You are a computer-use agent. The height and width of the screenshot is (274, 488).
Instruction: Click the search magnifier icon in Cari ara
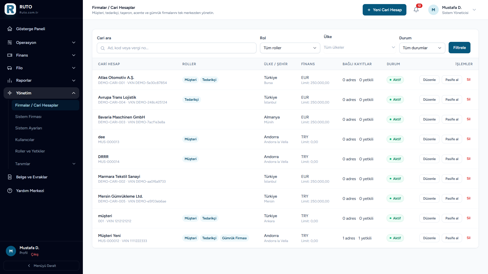[x=103, y=48]
